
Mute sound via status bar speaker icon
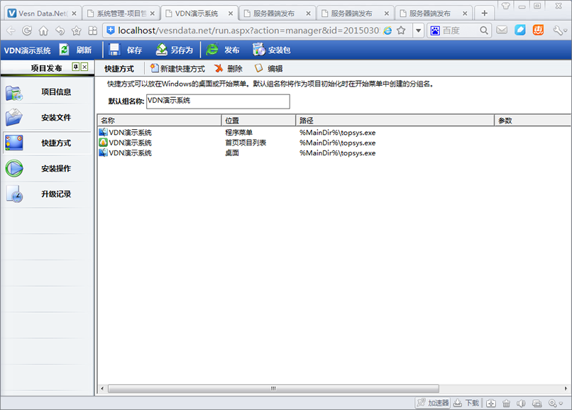click(x=522, y=403)
